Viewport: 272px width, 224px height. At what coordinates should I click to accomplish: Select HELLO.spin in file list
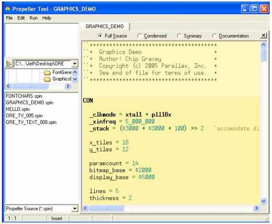(18, 109)
